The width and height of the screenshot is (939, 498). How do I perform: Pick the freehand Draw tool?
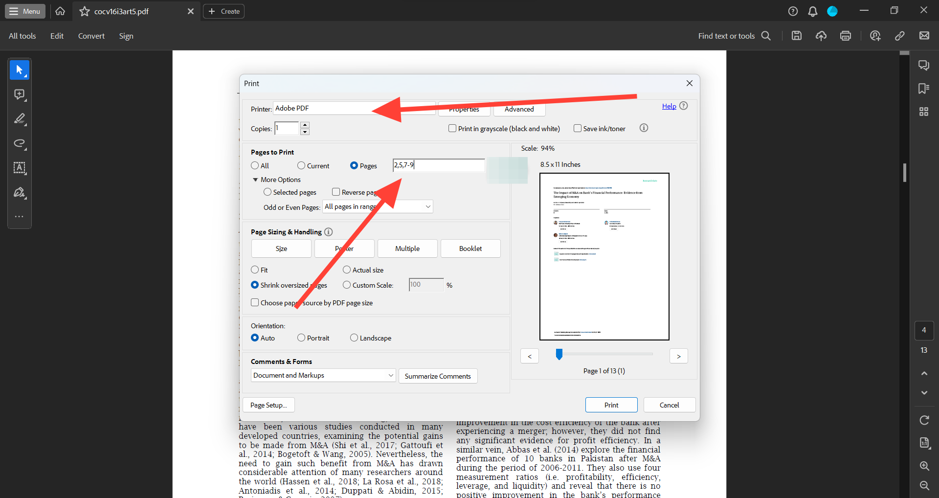(x=19, y=143)
